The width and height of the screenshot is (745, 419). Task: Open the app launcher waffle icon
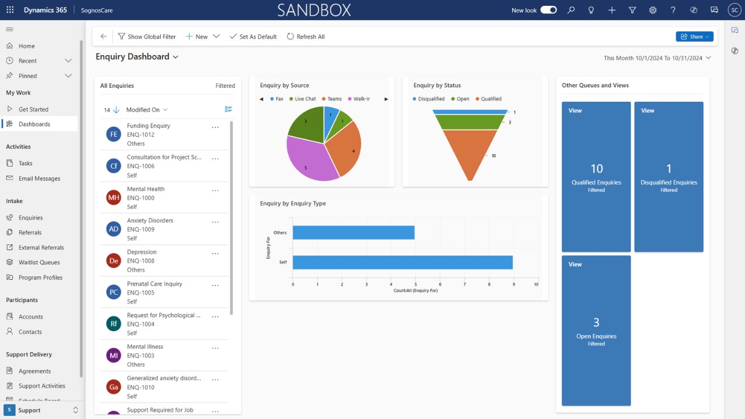(10, 10)
